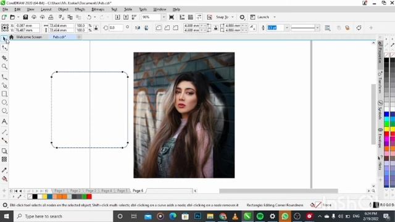Select the Transparency tool
The width and height of the screenshot is (395, 222).
tap(4, 159)
